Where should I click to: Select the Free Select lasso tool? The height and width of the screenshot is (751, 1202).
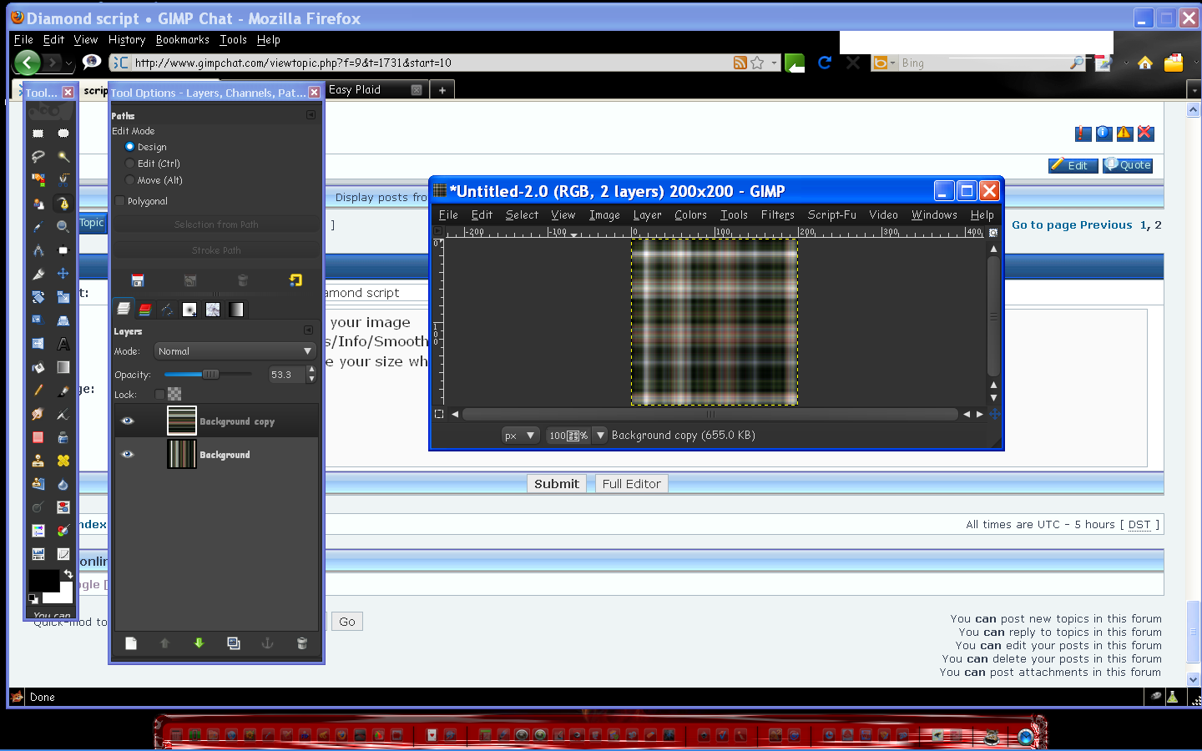38,157
